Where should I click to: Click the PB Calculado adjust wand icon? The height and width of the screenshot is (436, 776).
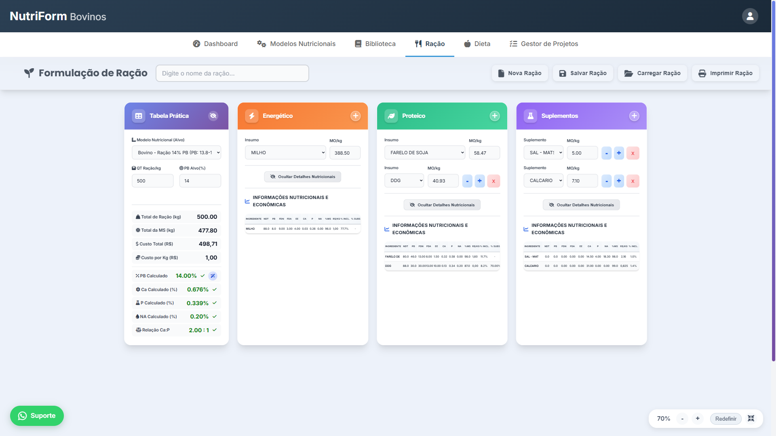[x=213, y=276]
